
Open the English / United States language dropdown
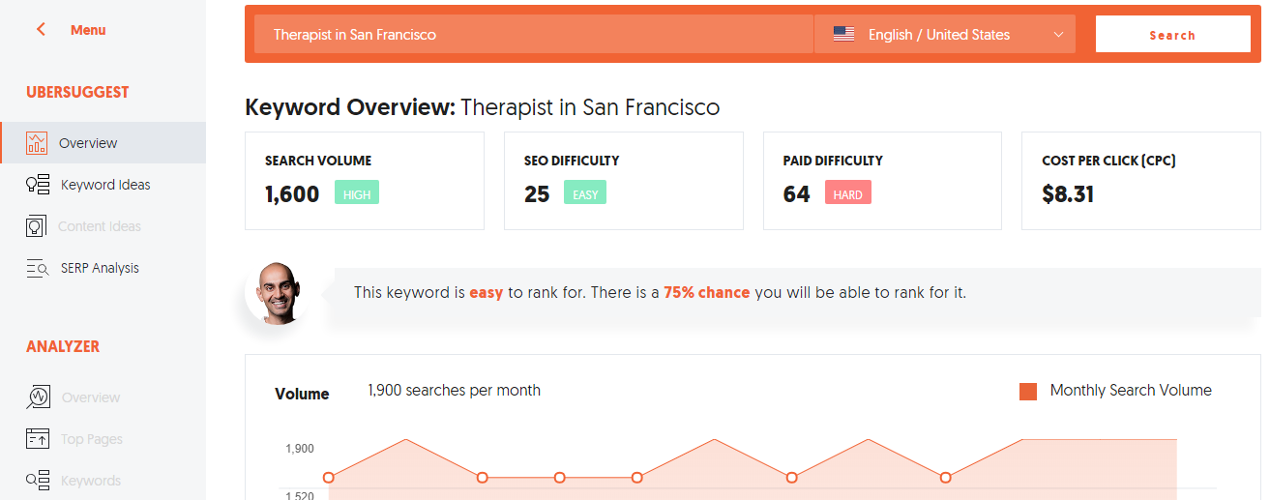(944, 35)
